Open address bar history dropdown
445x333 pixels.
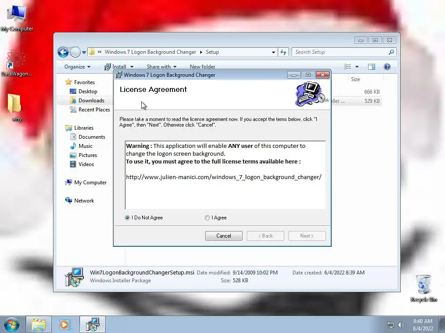click(x=273, y=52)
